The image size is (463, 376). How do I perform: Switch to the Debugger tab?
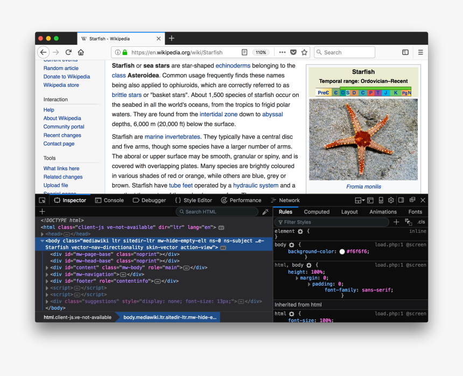pyautogui.click(x=150, y=200)
